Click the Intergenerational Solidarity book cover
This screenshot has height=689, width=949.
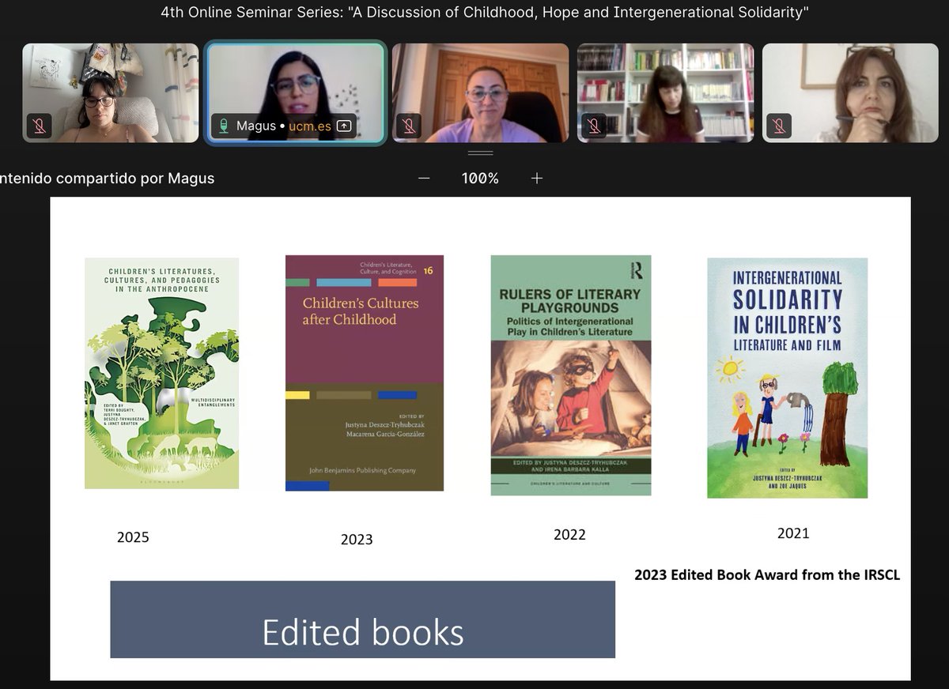click(x=788, y=378)
